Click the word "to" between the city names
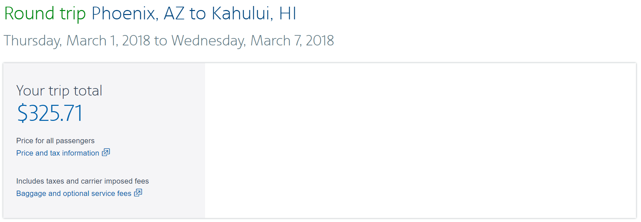The height and width of the screenshot is (222, 641). [x=197, y=14]
